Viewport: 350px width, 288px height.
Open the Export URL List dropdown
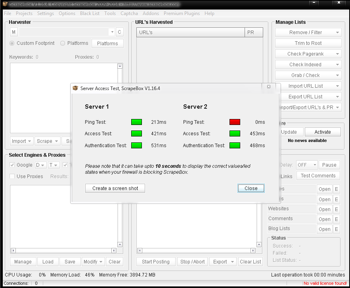[x=311, y=97]
